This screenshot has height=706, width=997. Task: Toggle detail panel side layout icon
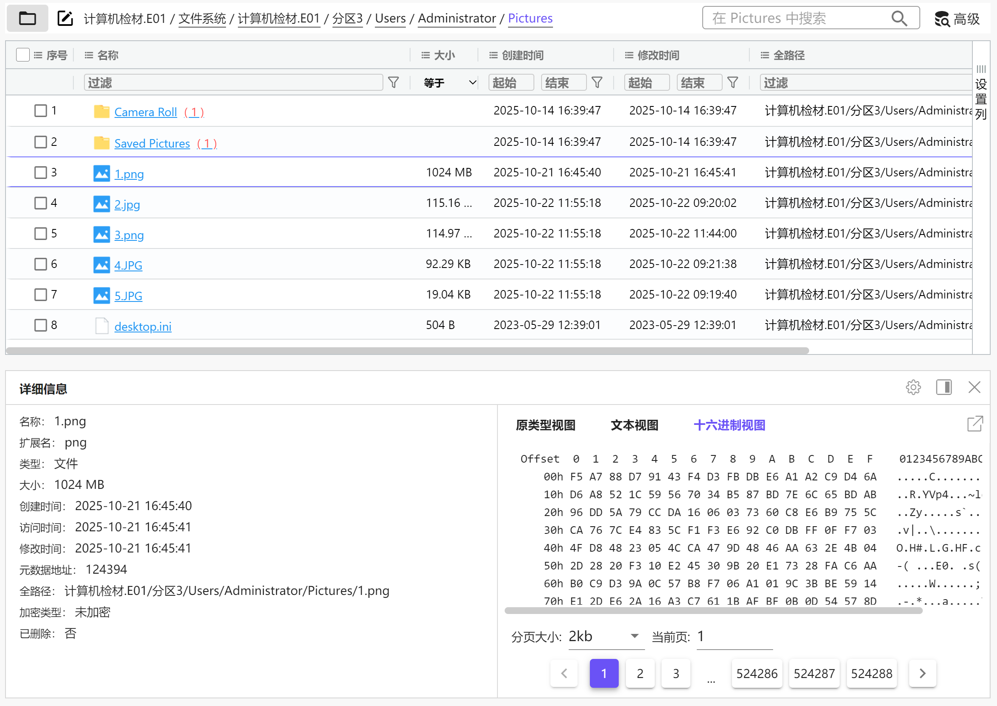click(944, 387)
